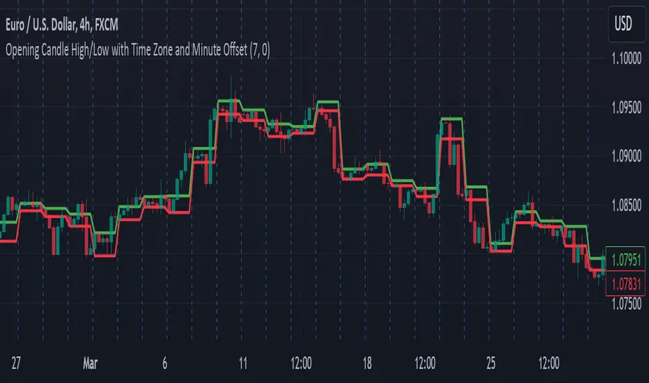Click the 1.08500 price axis label
The image size is (649, 383).
(626, 205)
